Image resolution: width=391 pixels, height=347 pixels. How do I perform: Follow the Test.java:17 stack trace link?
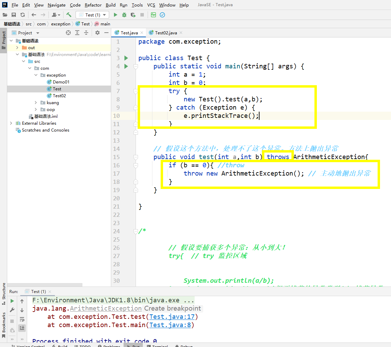click(172, 317)
